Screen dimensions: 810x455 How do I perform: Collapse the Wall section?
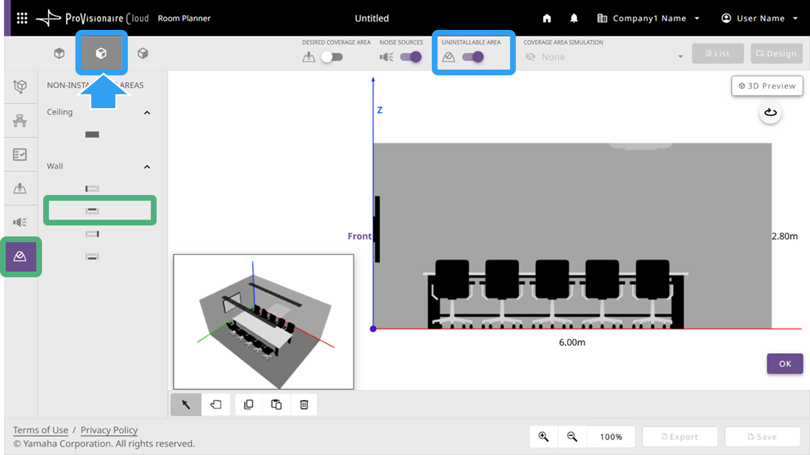tap(147, 167)
